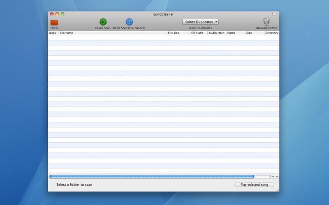The width and height of the screenshot is (329, 205).
Task: Sort by the Name column header
Action: [x=236, y=33]
